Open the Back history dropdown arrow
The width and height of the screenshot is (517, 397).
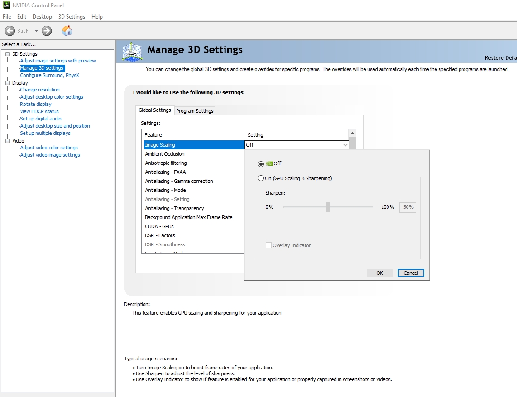(36, 31)
